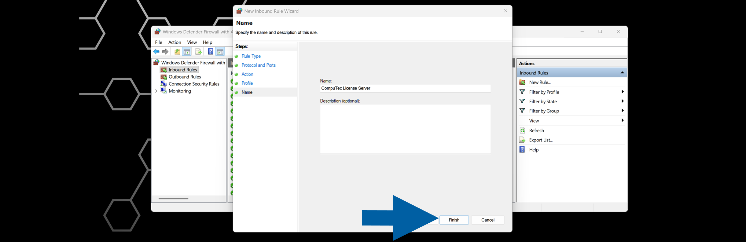This screenshot has width=746, height=242.
Task: Open View entry in Actions pane
Action: coord(534,121)
